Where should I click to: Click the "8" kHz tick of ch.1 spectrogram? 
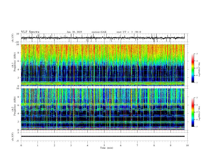click(19, 53)
